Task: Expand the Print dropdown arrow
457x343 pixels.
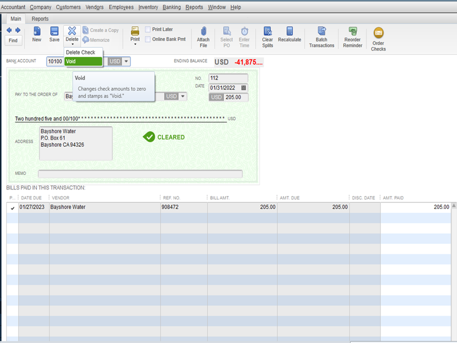Action: 135,44
